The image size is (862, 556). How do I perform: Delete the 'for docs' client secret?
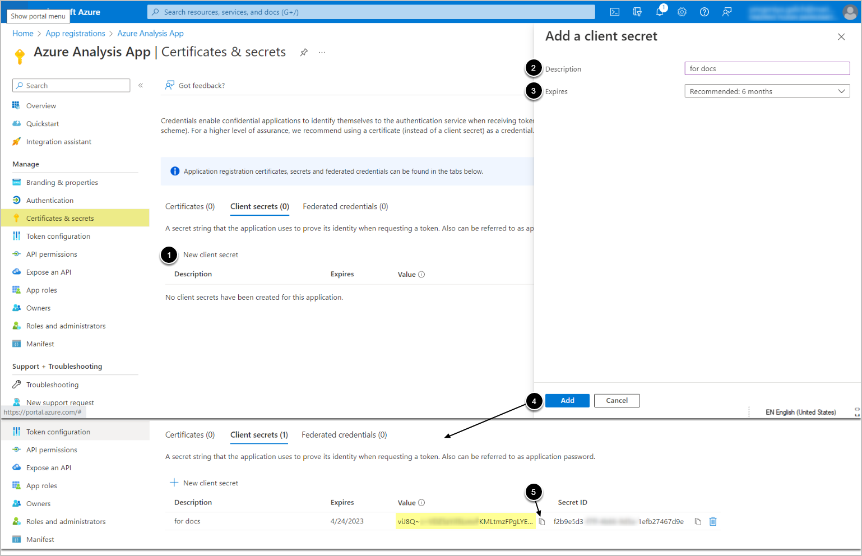(x=713, y=521)
